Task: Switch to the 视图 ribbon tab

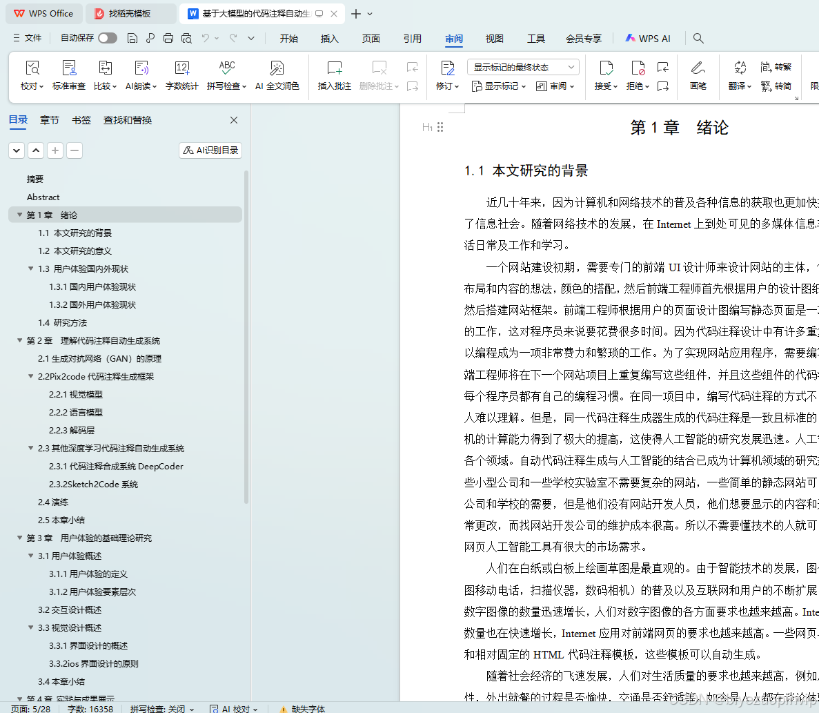Action: (x=494, y=39)
